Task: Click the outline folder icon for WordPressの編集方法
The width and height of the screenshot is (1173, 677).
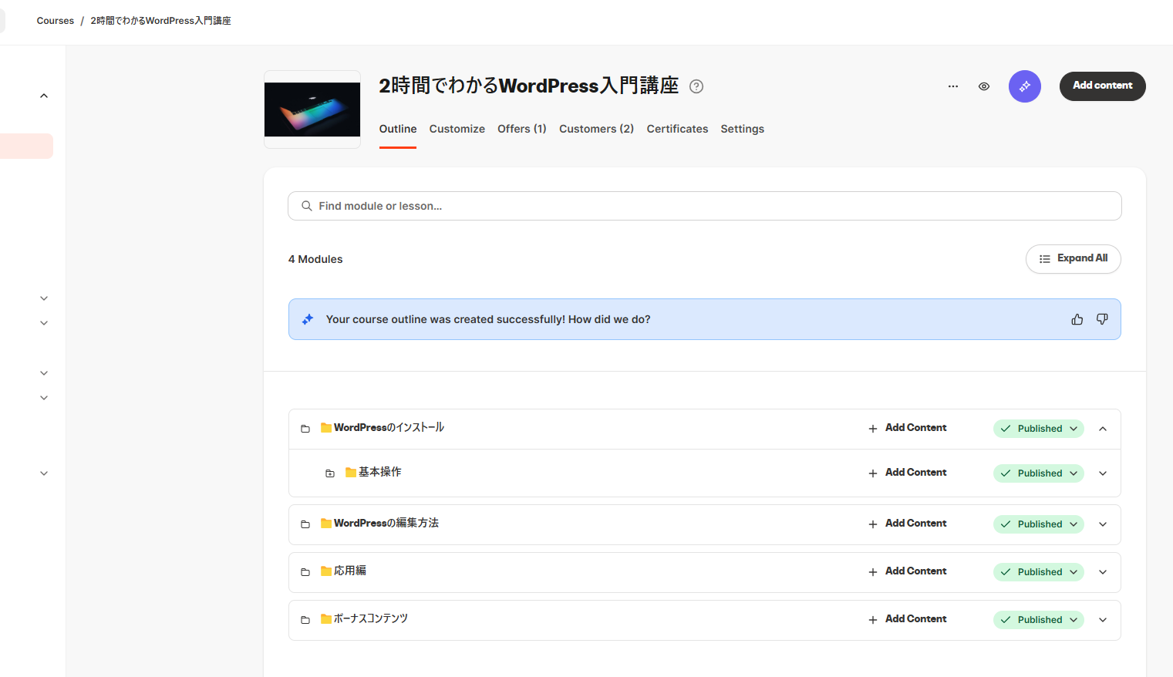Action: pos(305,524)
